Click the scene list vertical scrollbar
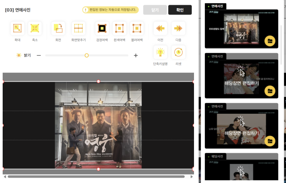Image resolution: width=286 pixels, height=183 pixels. pos(281,45)
